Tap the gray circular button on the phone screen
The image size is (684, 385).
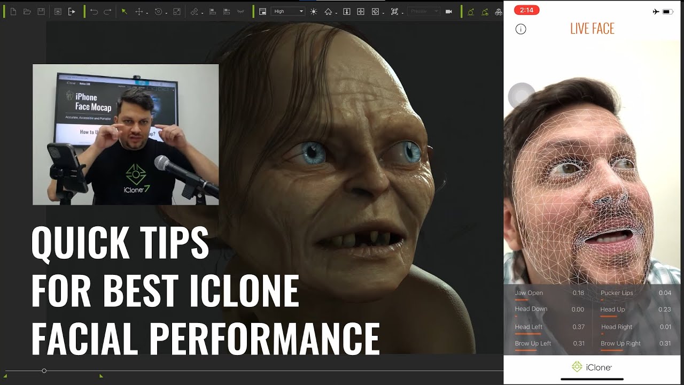[522, 96]
